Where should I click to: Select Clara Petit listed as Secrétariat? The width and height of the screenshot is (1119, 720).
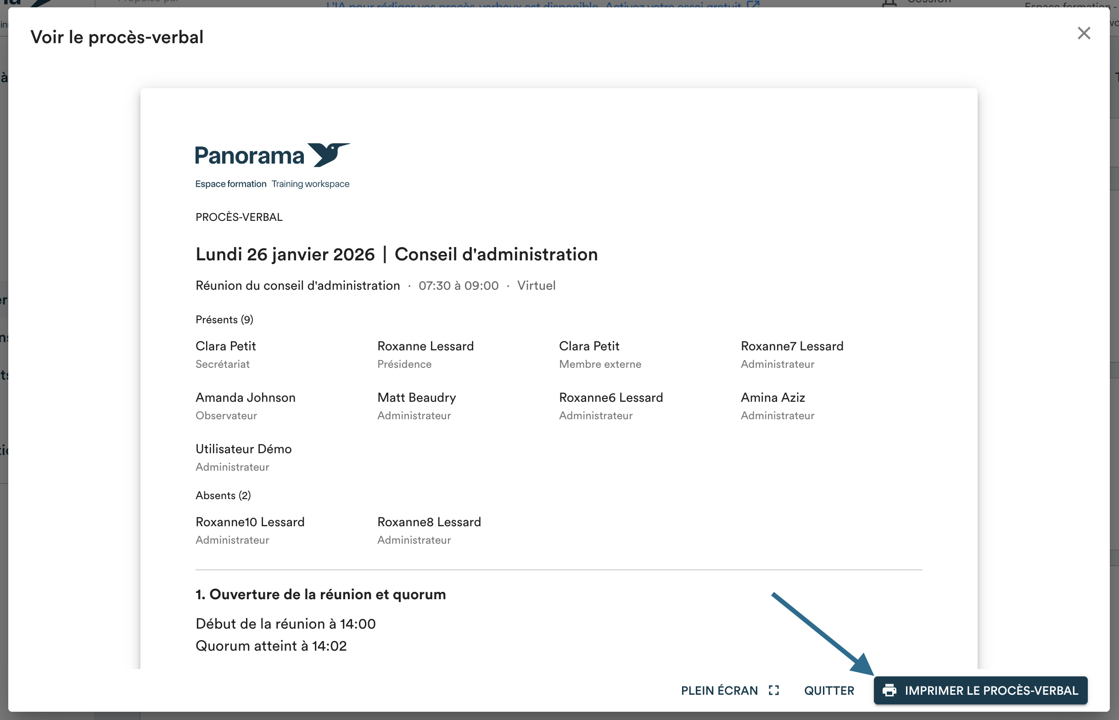click(x=226, y=346)
